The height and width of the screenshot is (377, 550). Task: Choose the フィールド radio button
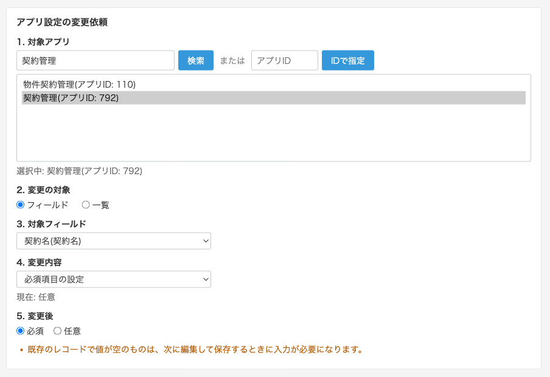pos(20,205)
